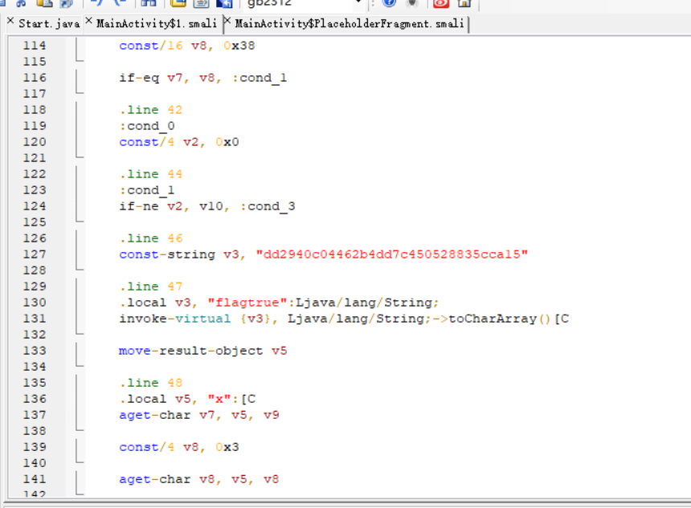Click the bug debug icon in toolbar

pyautogui.click(x=412, y=3)
